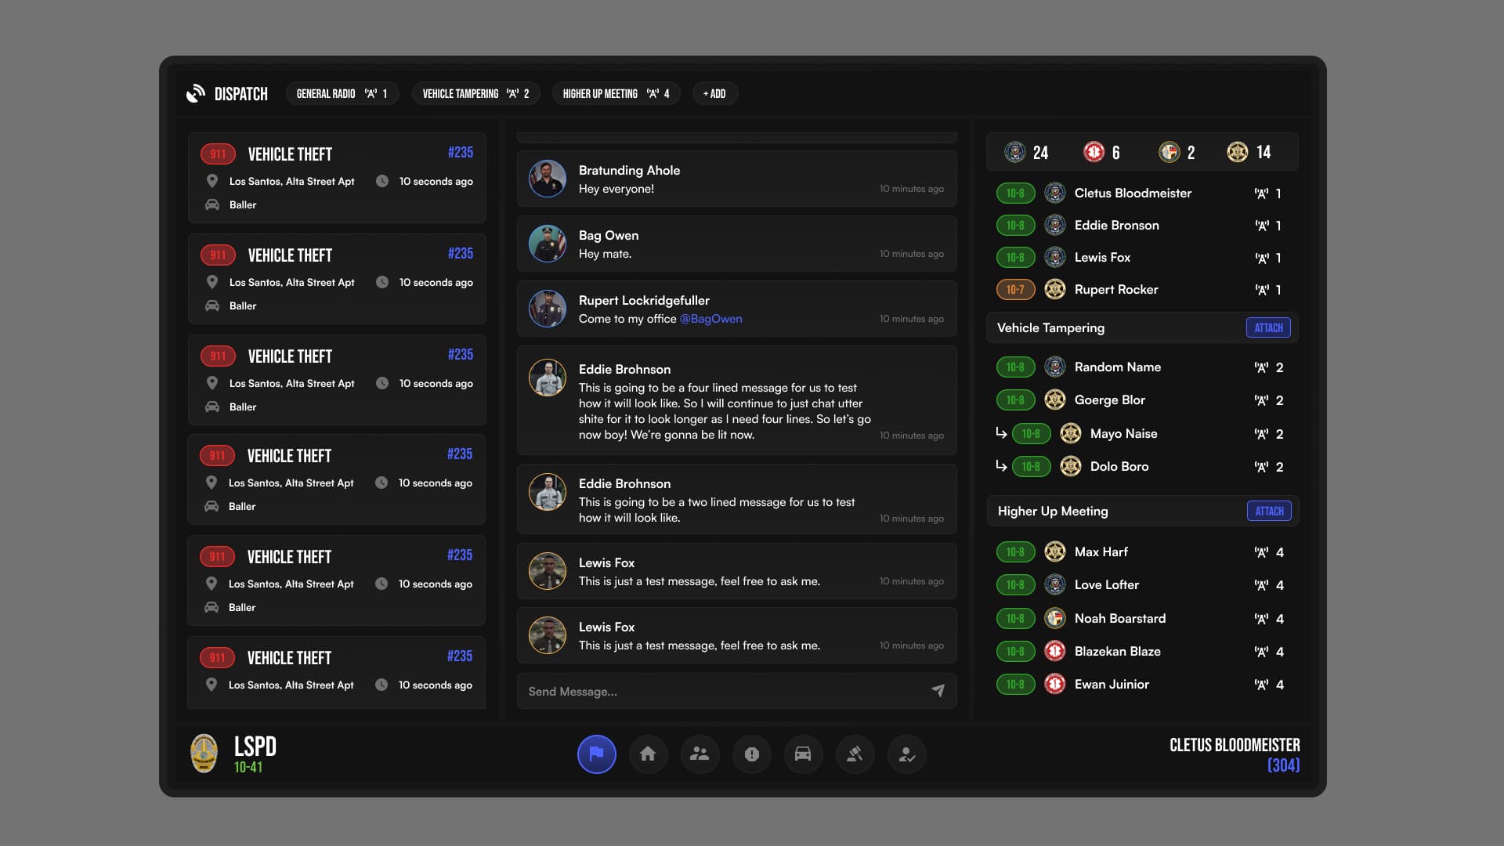The image size is (1504, 846).
Task: Toggle Cletus Bloodmeister's 10-8 status badge
Action: (x=1016, y=193)
